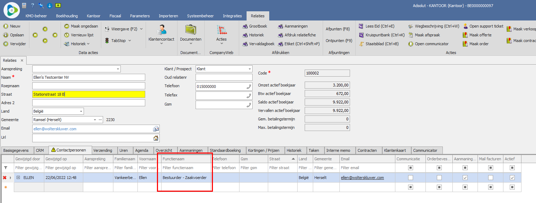The width and height of the screenshot is (536, 203).
Task: Enable Communicatie checkbox for Ellen row
Action: 411,178
